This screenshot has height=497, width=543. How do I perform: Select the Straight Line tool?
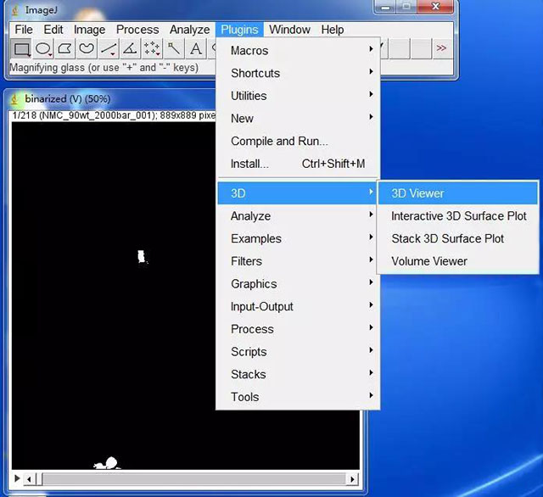pyautogui.click(x=109, y=49)
